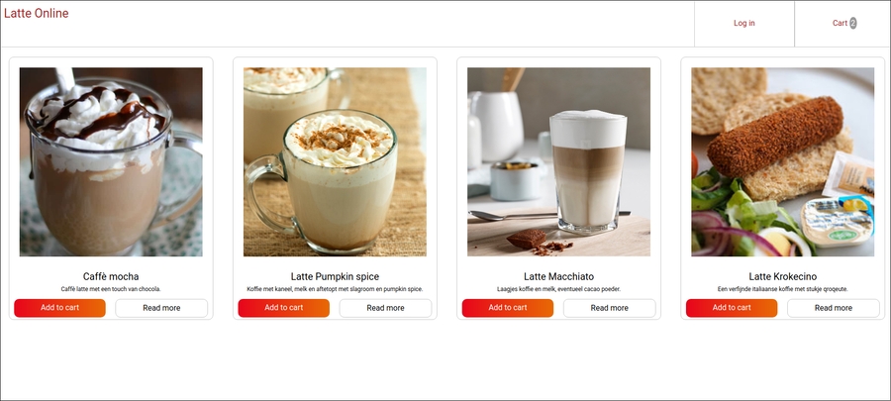Click the Latte Macchiato product image
This screenshot has width=891, height=401.
(x=558, y=161)
